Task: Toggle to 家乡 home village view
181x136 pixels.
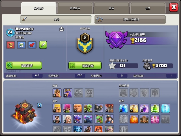Action: point(56,19)
